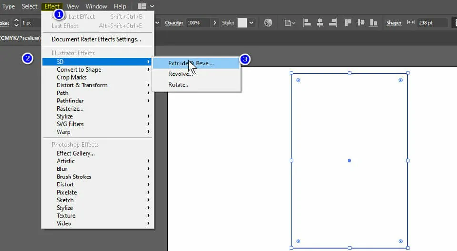
Task: Expand the Blur effects submenu
Action: click(x=97, y=169)
